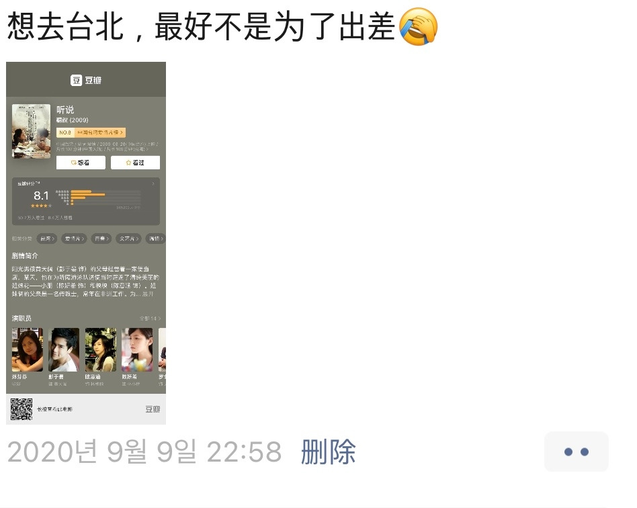The height and width of the screenshot is (508, 637).
Task: Tap 彭于晏 cast photo
Action: pos(64,350)
